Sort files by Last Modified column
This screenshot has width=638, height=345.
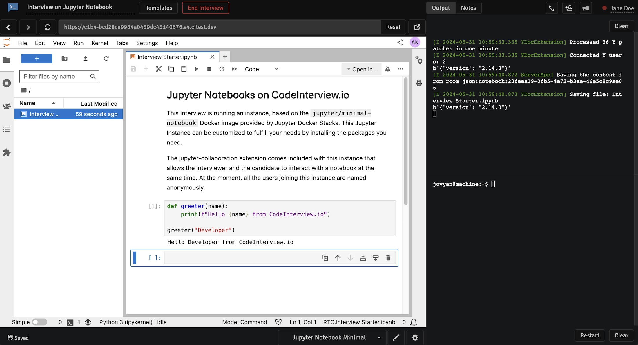(93, 104)
